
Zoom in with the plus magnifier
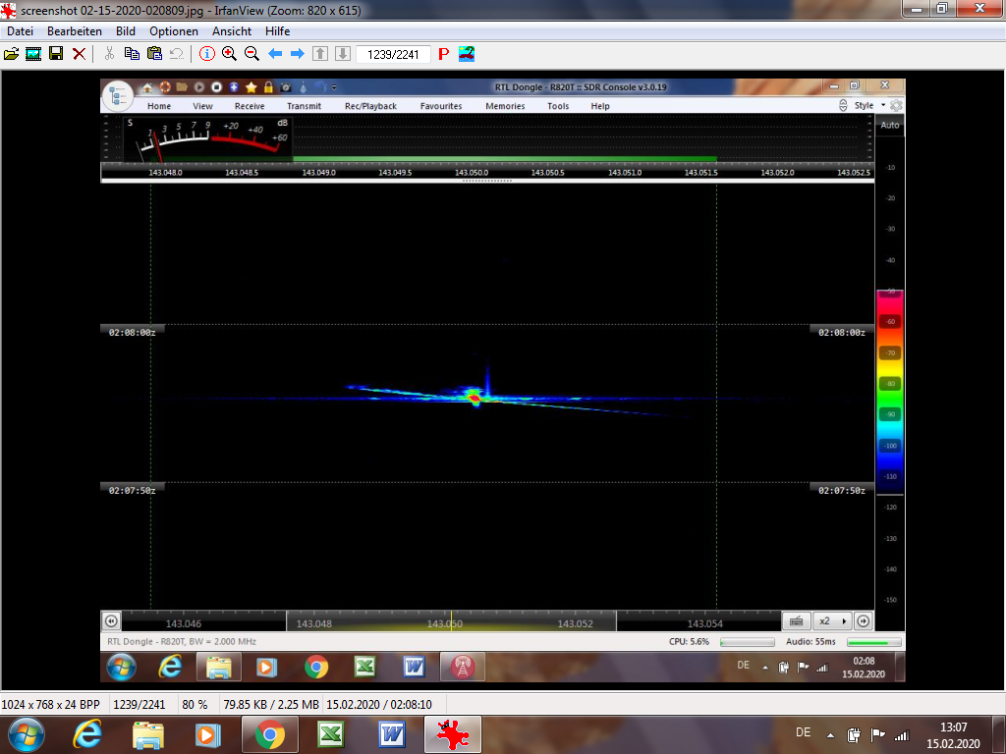[229, 54]
